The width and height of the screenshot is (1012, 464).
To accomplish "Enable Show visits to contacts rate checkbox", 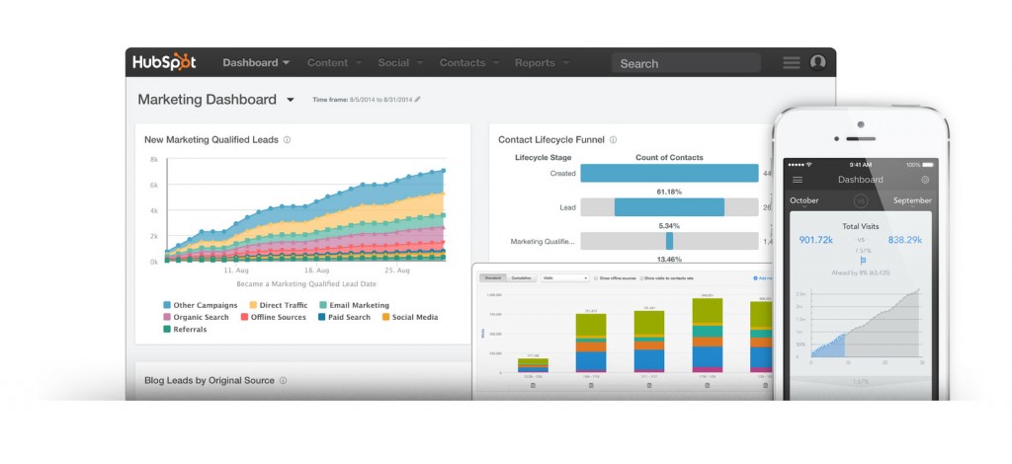I will 642,278.
